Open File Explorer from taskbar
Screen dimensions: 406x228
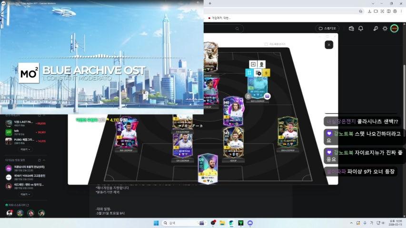(x=222, y=223)
